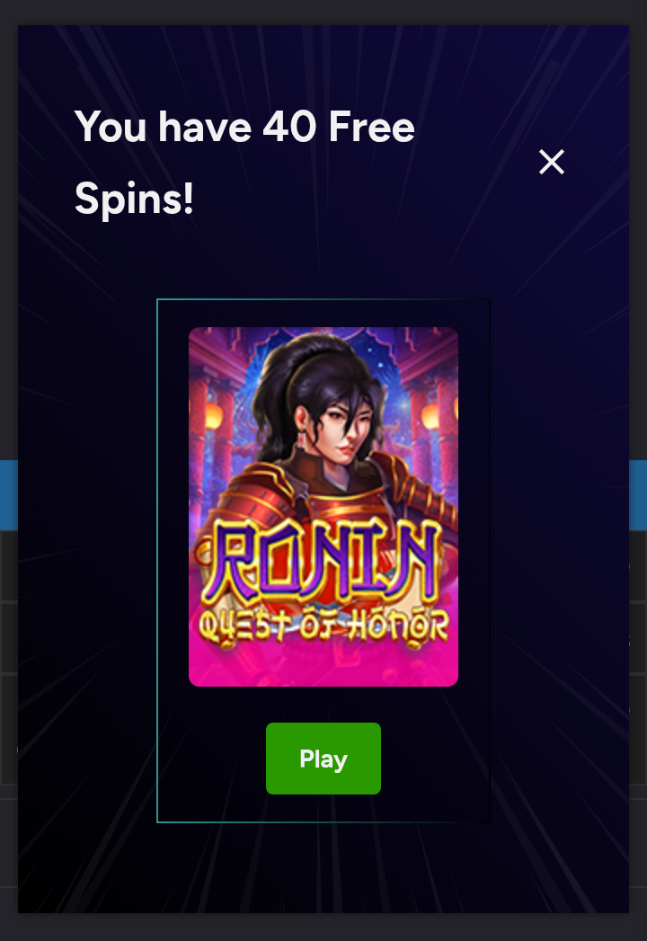
Task: Click the right lantern in the game art
Action: tap(430, 416)
